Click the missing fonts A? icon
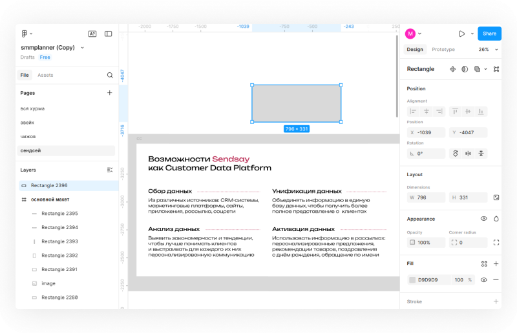 point(92,34)
